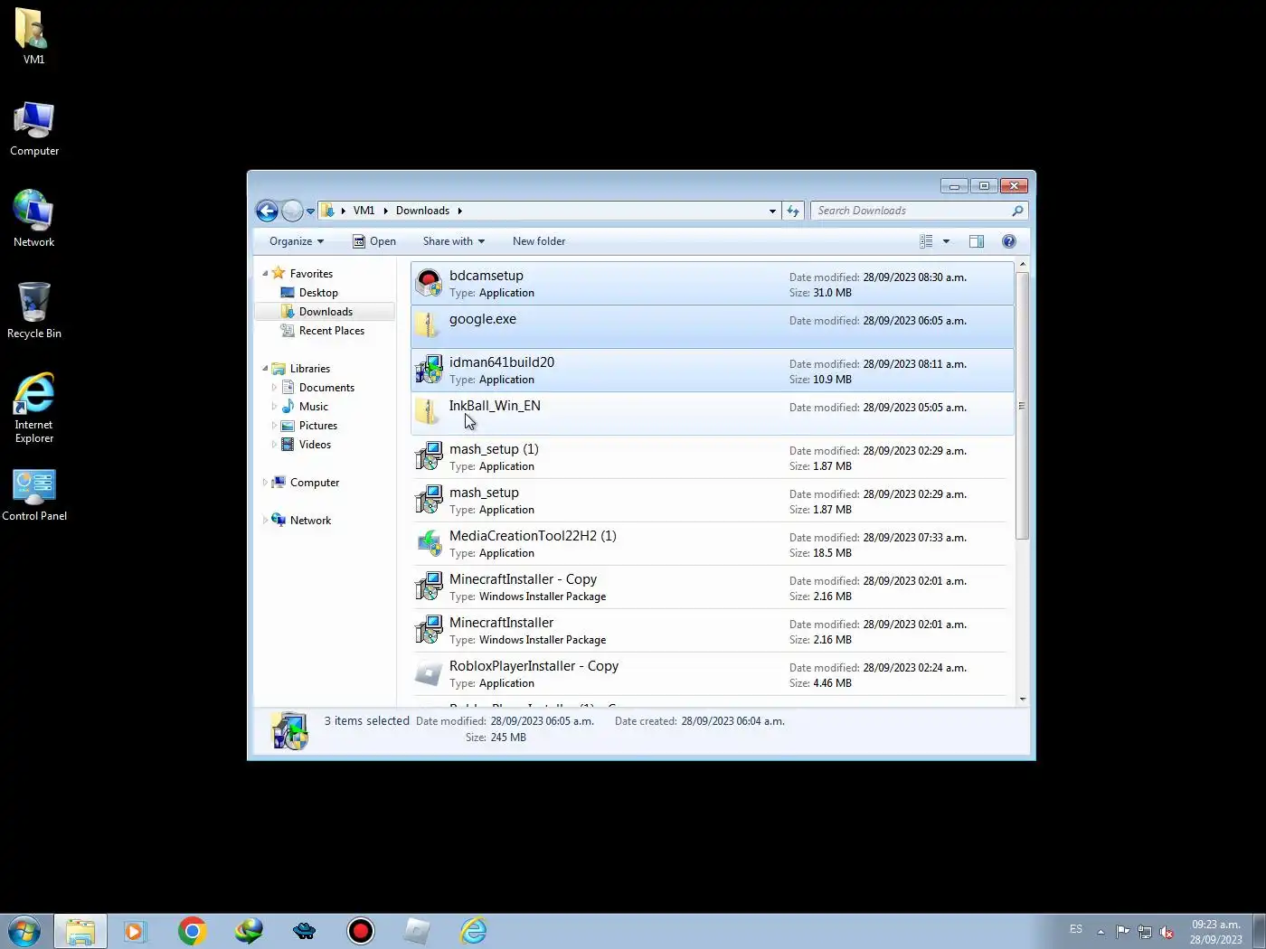The width and height of the screenshot is (1266, 949).
Task: Click the mash_setup file name
Action: point(484,493)
